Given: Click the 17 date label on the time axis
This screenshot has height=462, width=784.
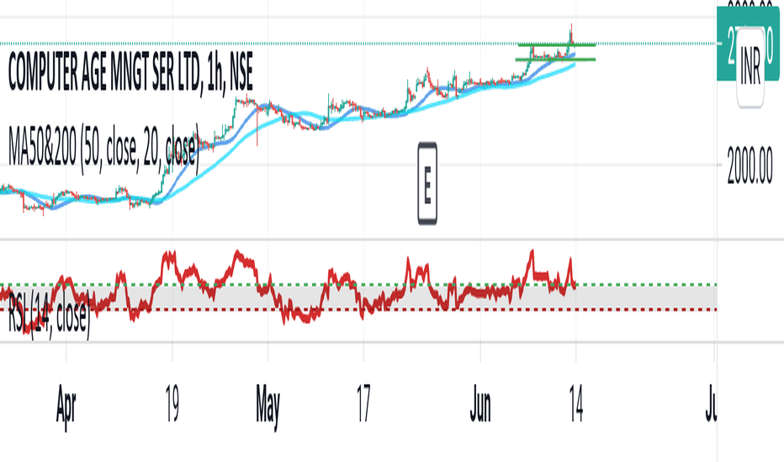Looking at the screenshot, I should coord(363,403).
